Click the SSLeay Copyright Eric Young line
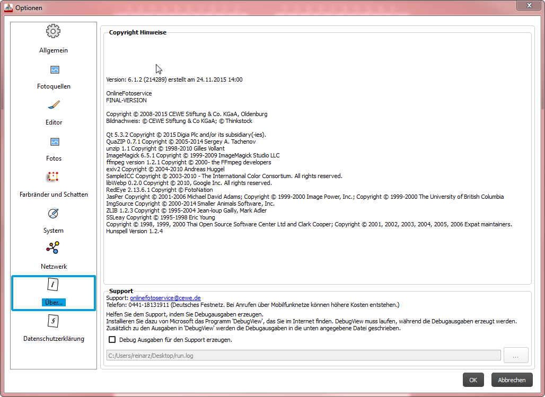 pos(161,217)
